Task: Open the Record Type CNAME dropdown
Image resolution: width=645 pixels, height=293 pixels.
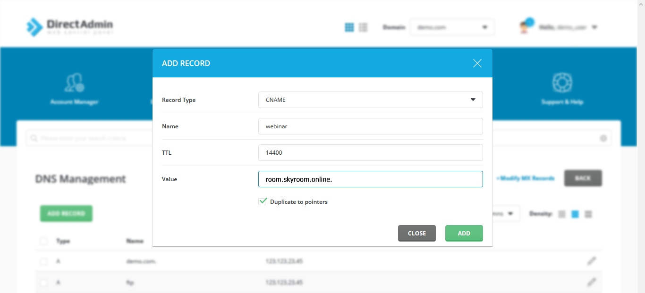Action: click(370, 100)
